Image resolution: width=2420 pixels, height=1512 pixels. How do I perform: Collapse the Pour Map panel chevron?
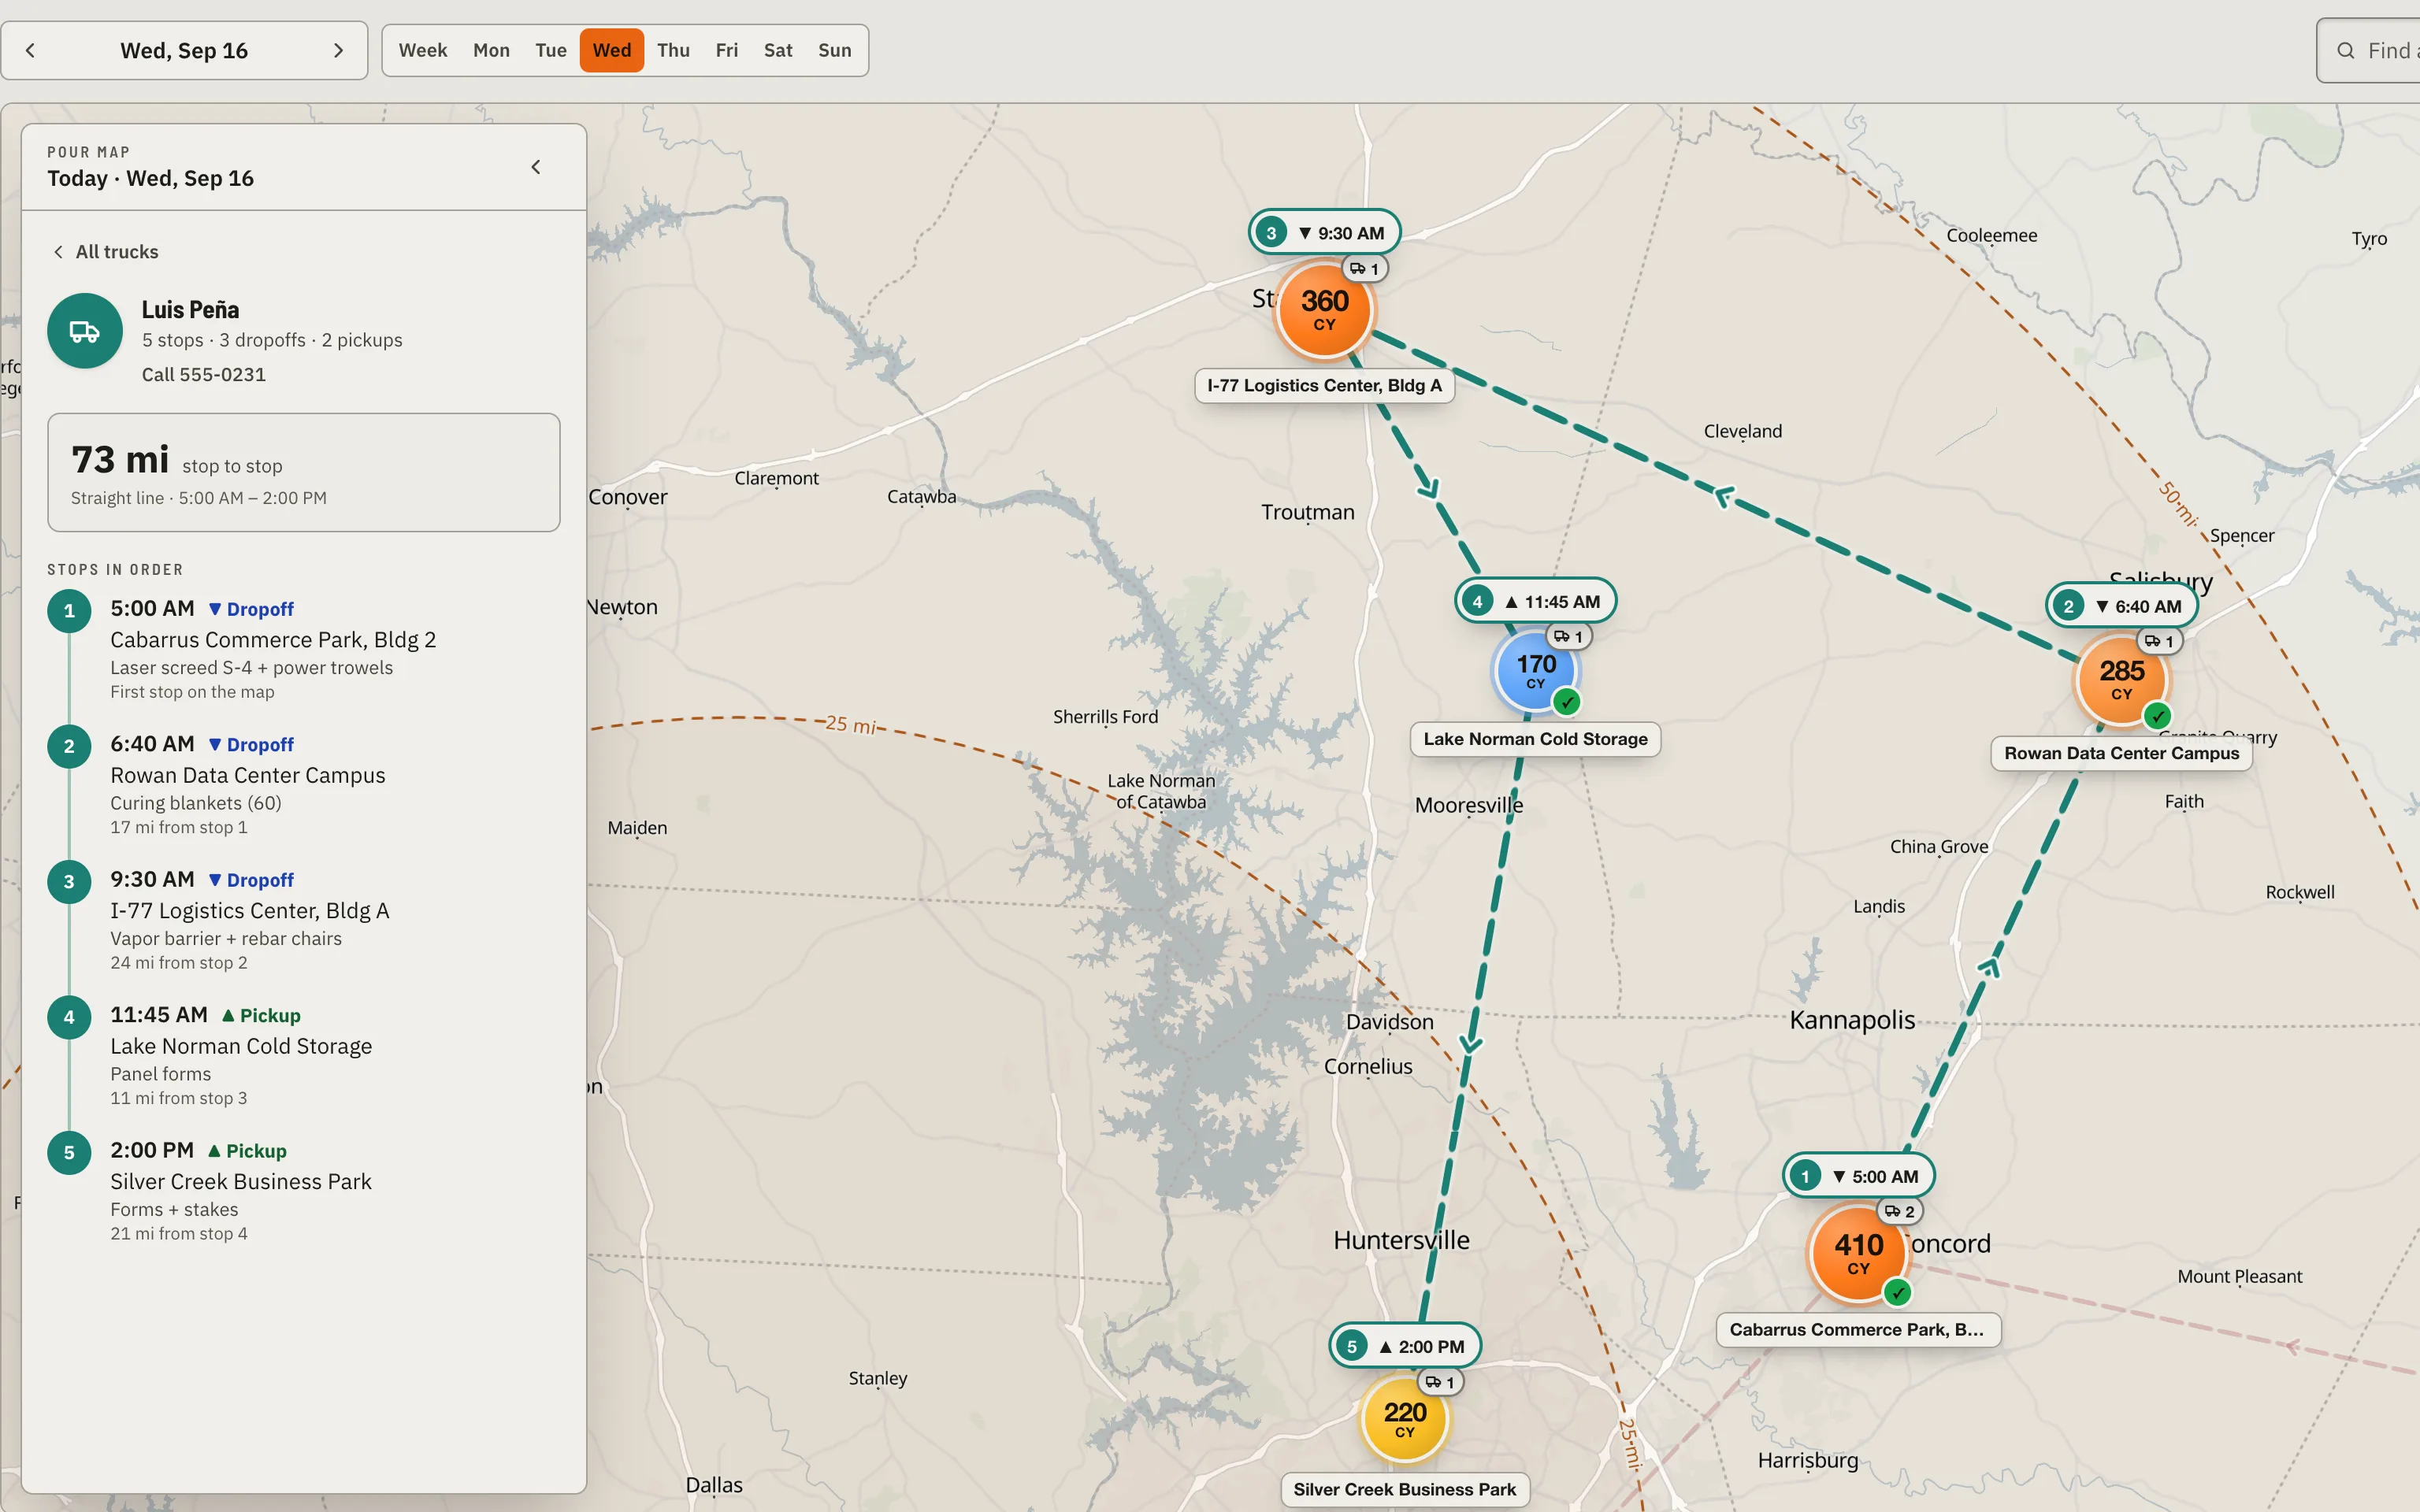coord(536,167)
